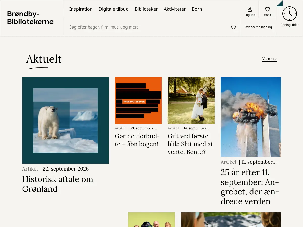Open the Digitale tilbud menu

(114, 9)
